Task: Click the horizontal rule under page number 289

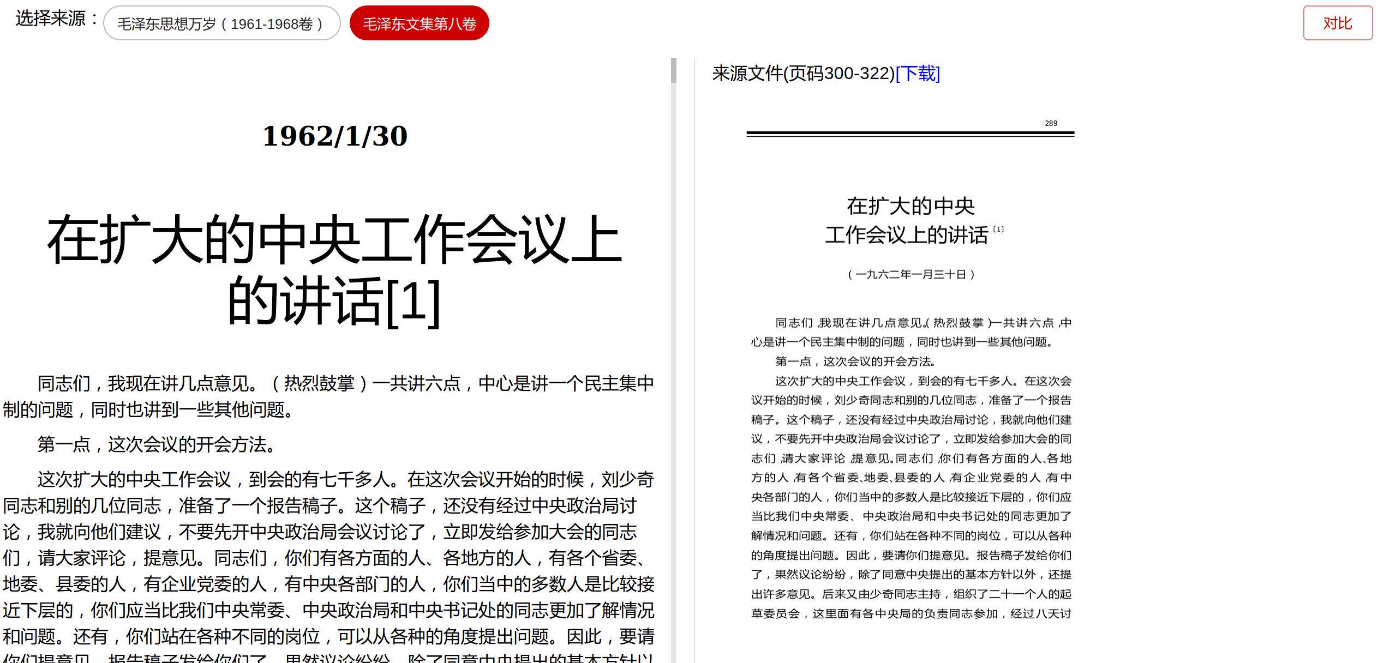Action: pyautogui.click(x=910, y=134)
